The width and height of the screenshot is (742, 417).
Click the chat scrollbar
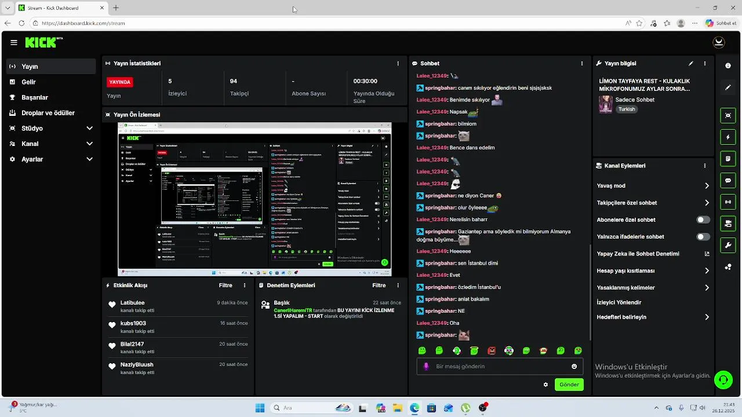tap(590, 292)
